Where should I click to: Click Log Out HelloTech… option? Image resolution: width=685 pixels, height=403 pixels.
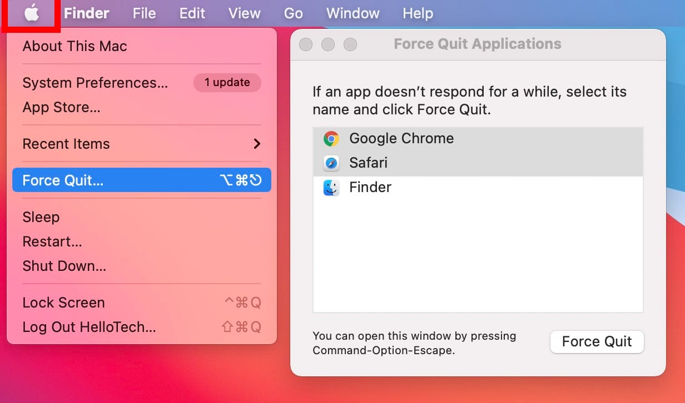89,327
